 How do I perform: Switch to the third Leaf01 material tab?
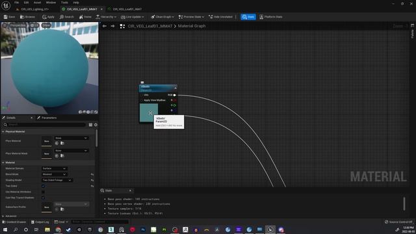(x=127, y=9)
